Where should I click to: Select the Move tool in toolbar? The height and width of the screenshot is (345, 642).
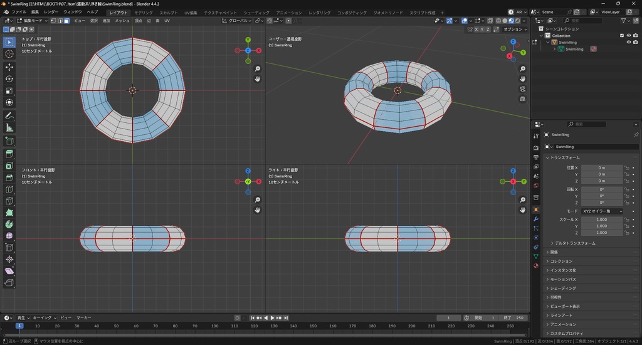(x=9, y=66)
